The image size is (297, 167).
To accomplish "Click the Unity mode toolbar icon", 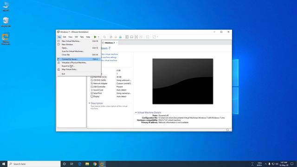I will click(141, 37).
